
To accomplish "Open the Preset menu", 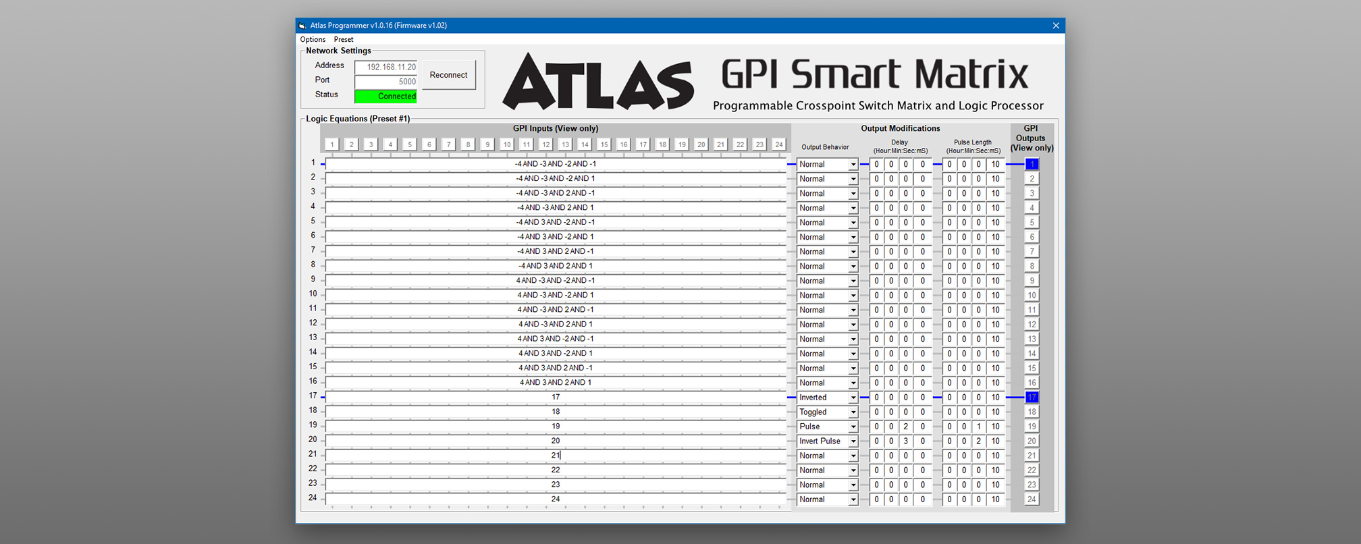I will click(344, 39).
